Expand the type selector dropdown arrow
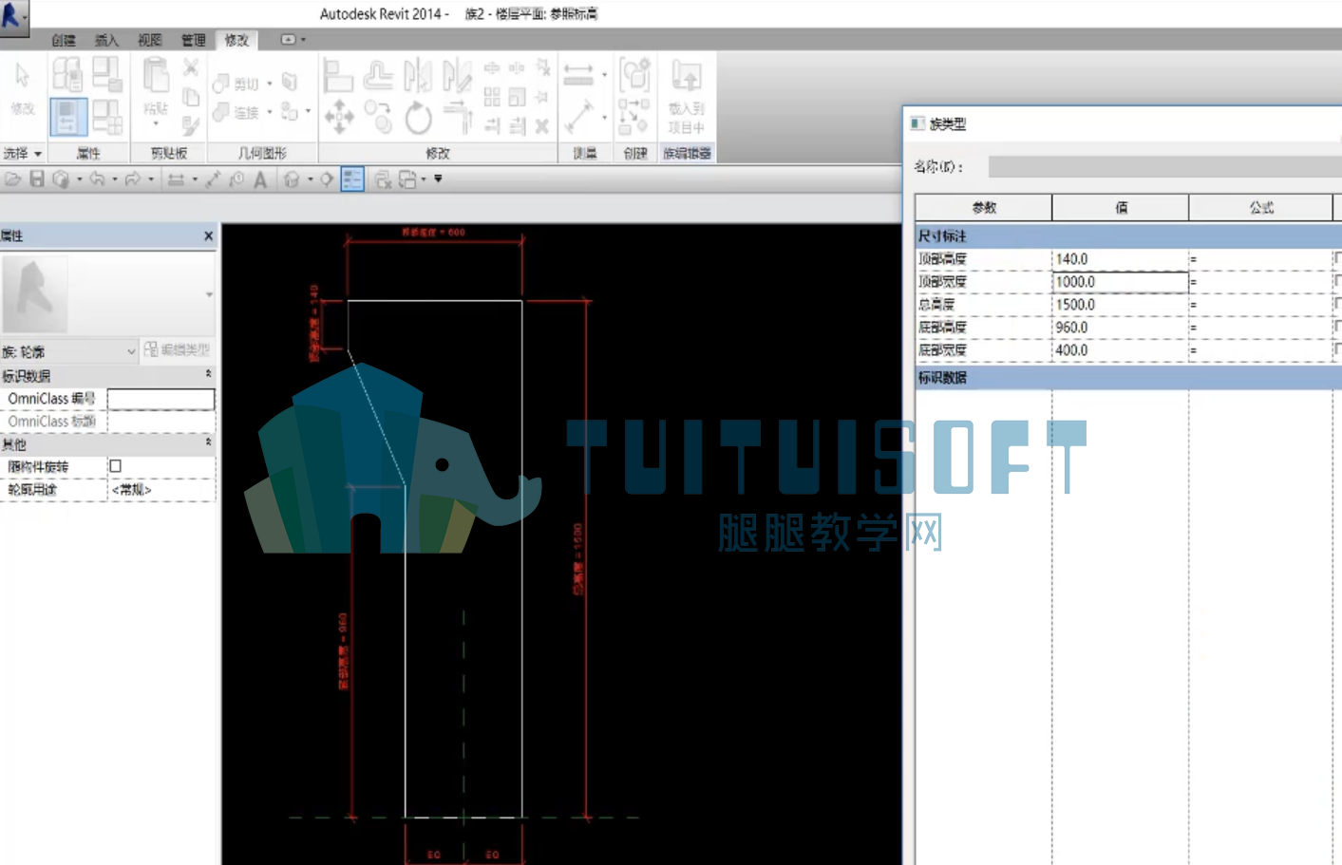This screenshot has height=865, width=1342. (209, 295)
